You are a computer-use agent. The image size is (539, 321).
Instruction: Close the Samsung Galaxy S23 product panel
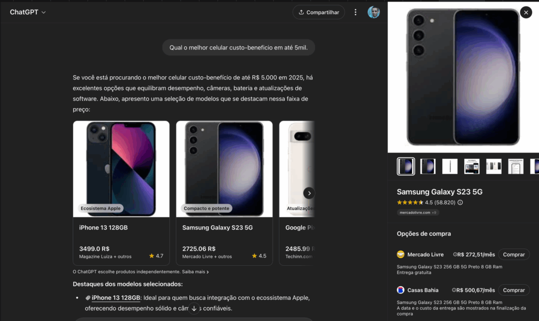point(525,13)
